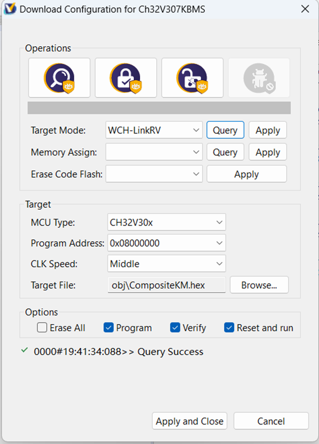The height and width of the screenshot is (444, 319).
Task: Uncheck the Verify checkbox
Action: click(175, 328)
